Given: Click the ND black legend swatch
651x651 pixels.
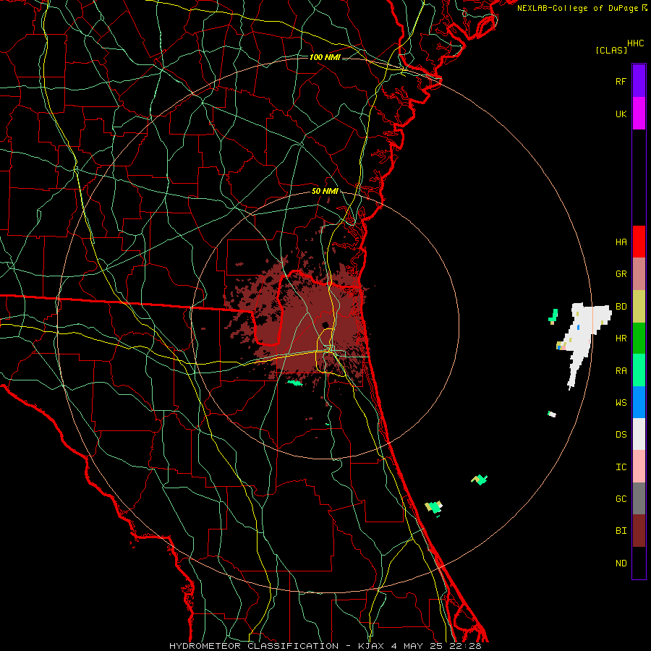Looking at the screenshot, I should (639, 563).
